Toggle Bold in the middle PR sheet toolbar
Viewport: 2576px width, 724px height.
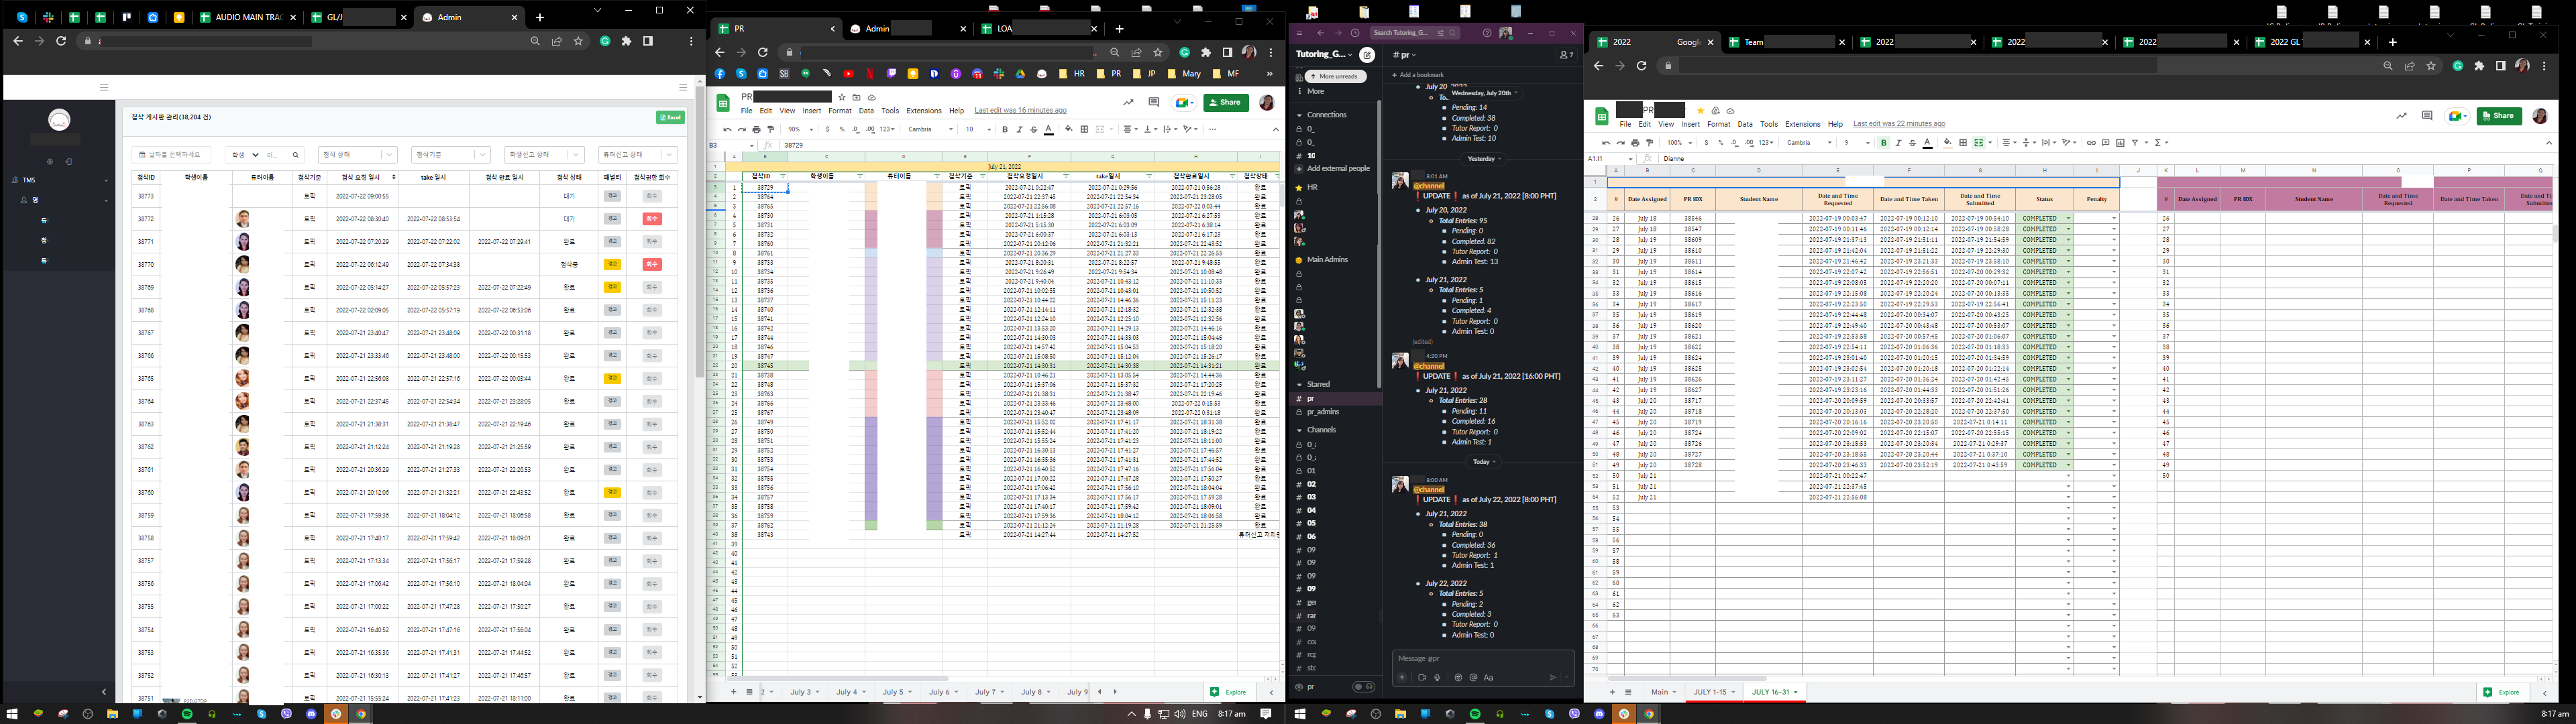tap(1005, 129)
